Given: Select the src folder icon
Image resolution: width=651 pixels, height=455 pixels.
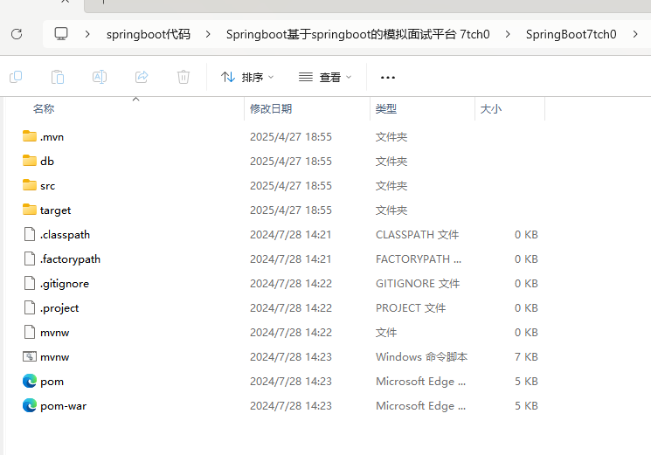Looking at the screenshot, I should [30, 185].
